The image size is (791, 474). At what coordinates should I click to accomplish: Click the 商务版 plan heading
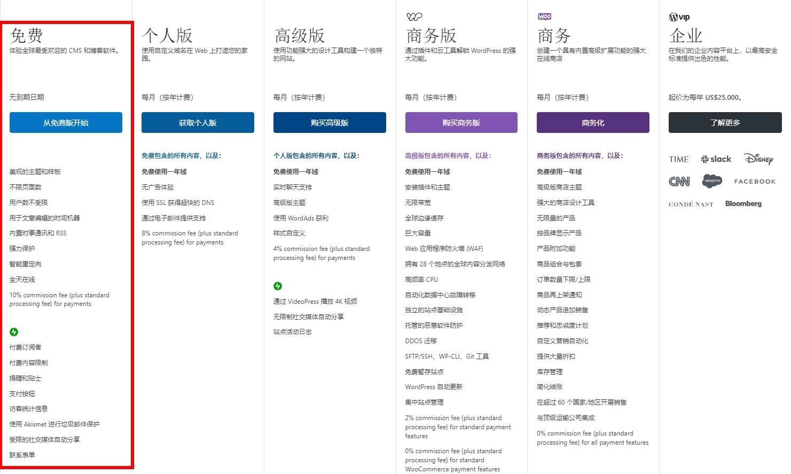431,36
